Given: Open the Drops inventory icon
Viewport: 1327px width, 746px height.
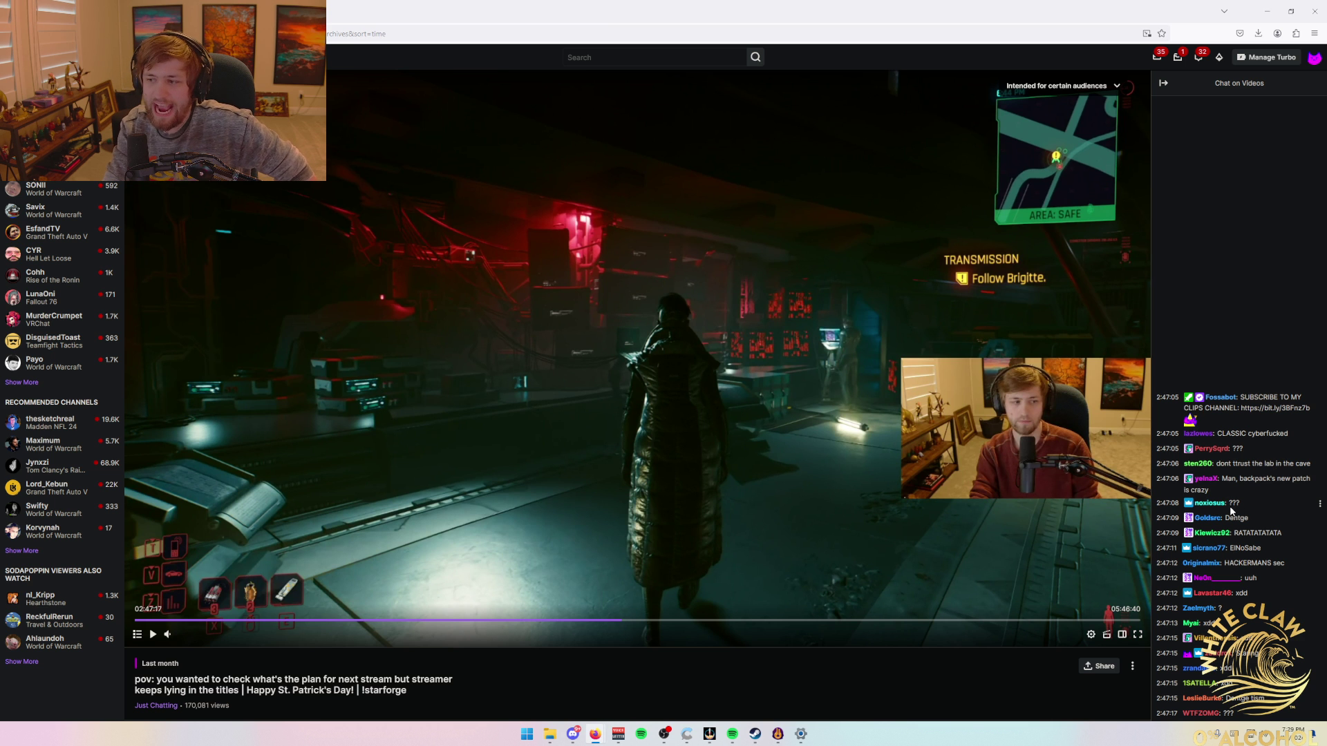Looking at the screenshot, I should point(1178,57).
